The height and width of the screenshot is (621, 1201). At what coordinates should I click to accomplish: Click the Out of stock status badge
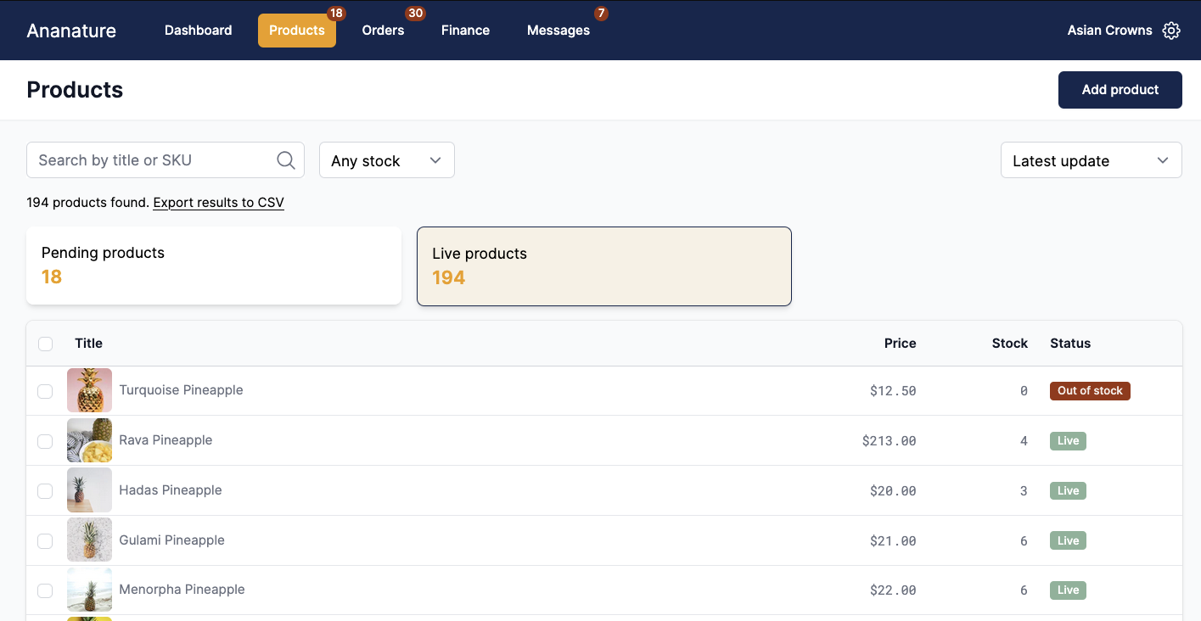click(1090, 391)
